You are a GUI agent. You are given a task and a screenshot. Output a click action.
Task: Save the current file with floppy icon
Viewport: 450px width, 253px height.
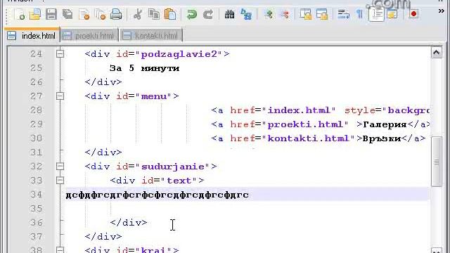pyautogui.click(x=51, y=14)
